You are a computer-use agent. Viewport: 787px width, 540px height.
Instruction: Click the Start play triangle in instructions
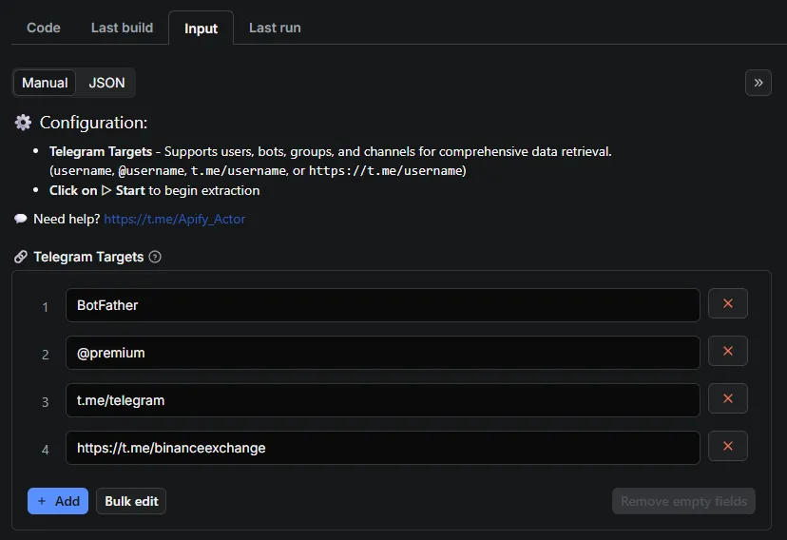(106, 191)
